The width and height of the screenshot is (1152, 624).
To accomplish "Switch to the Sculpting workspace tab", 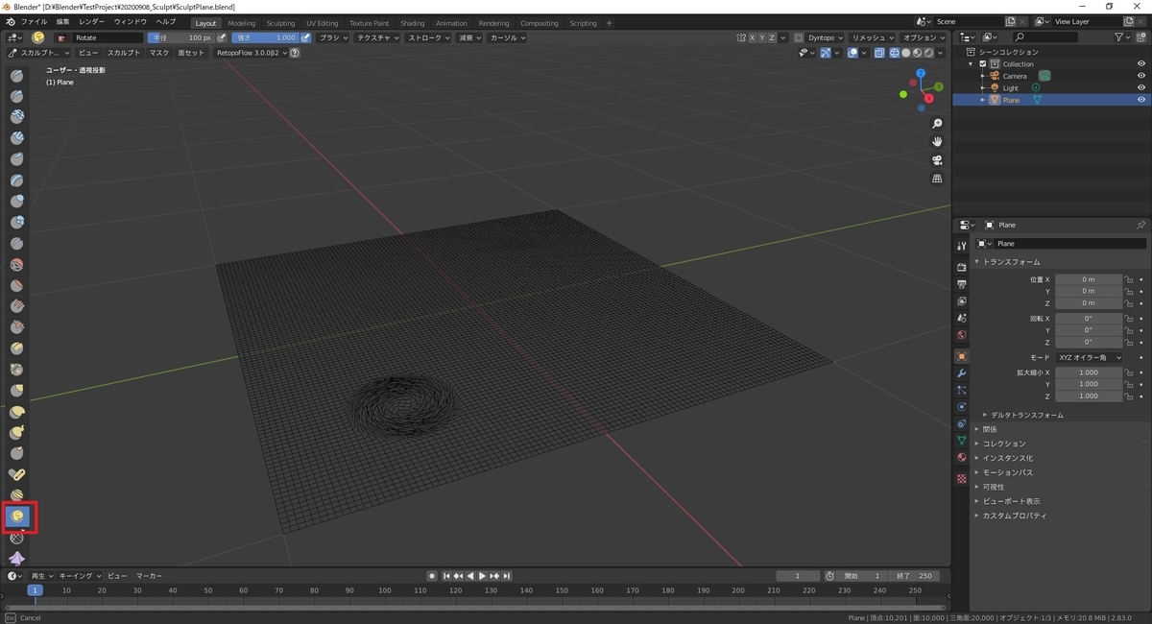I will pyautogui.click(x=281, y=22).
